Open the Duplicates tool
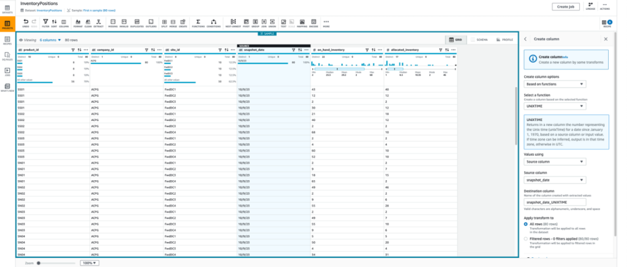 [x=137, y=23]
